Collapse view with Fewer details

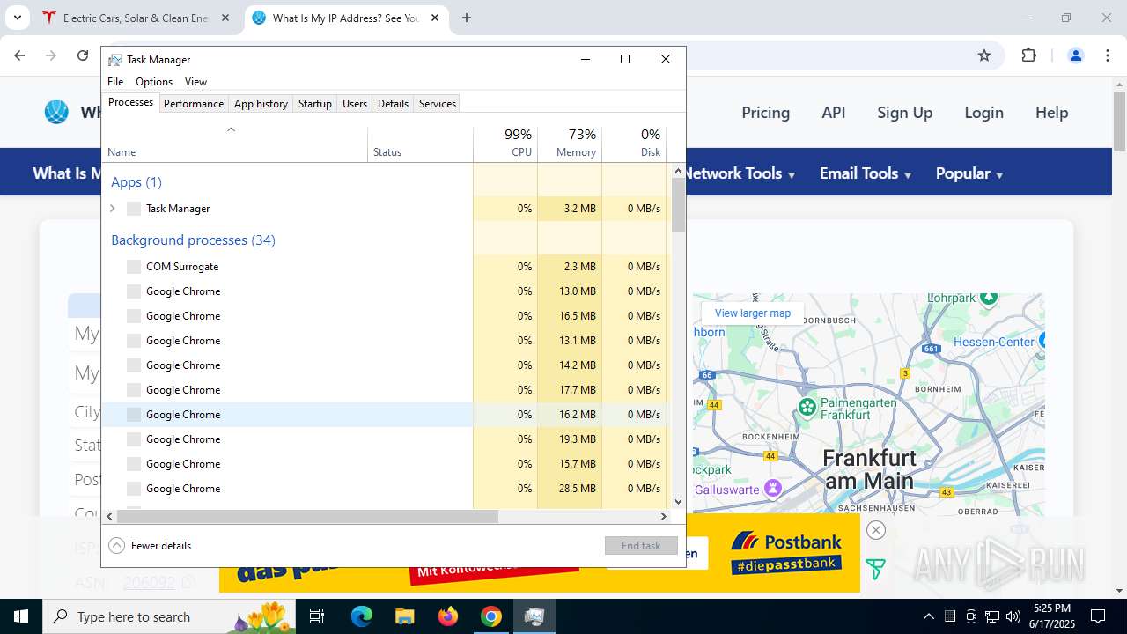coord(150,546)
